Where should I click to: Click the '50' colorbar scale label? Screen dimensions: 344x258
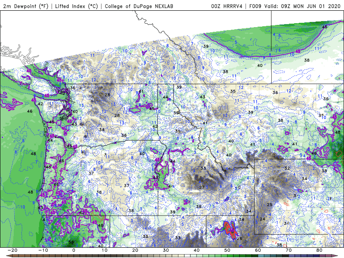[227, 250]
